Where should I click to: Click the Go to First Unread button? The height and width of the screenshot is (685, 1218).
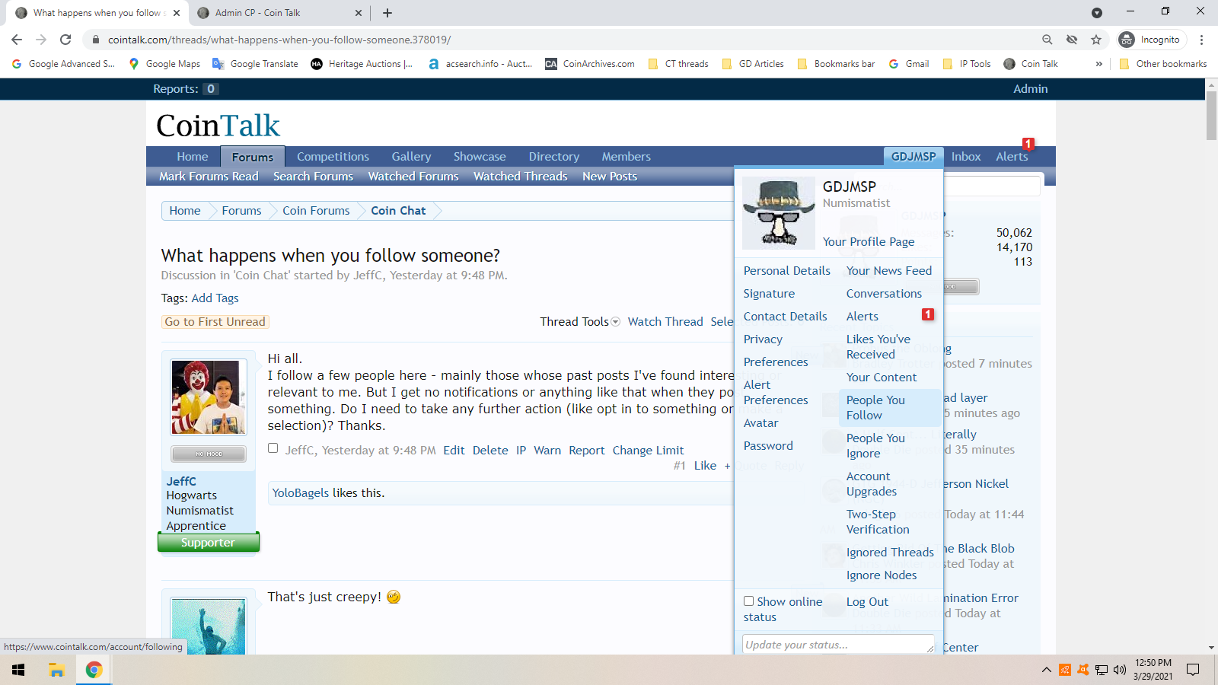[215, 322]
